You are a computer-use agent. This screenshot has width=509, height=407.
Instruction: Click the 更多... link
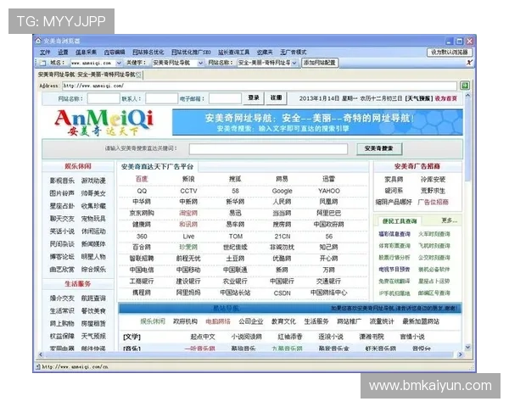pyautogui.click(x=450, y=220)
